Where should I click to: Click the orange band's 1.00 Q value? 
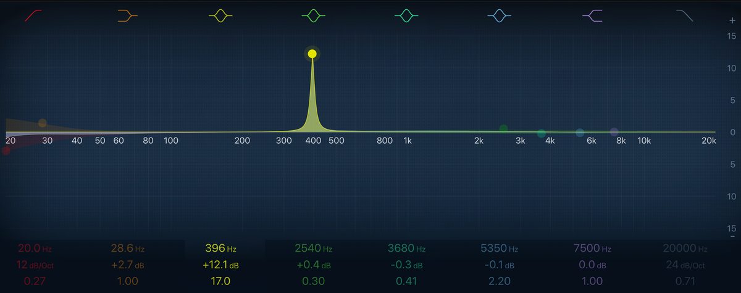128,281
